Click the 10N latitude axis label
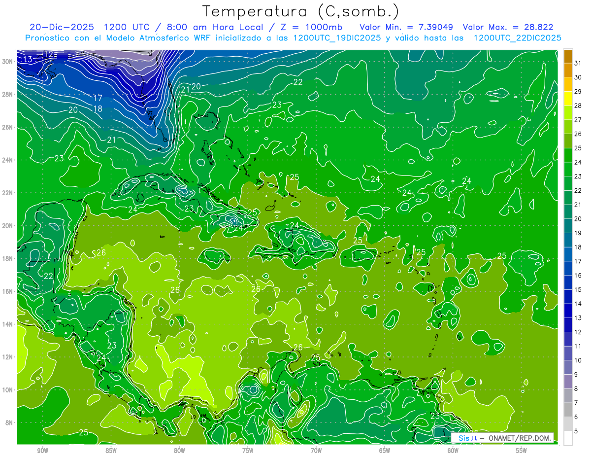Screen dimensions: 591x457 pyautogui.click(x=7, y=390)
